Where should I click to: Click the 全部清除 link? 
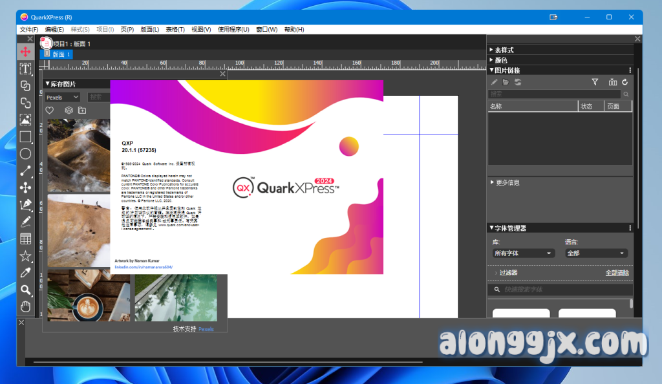pos(617,273)
